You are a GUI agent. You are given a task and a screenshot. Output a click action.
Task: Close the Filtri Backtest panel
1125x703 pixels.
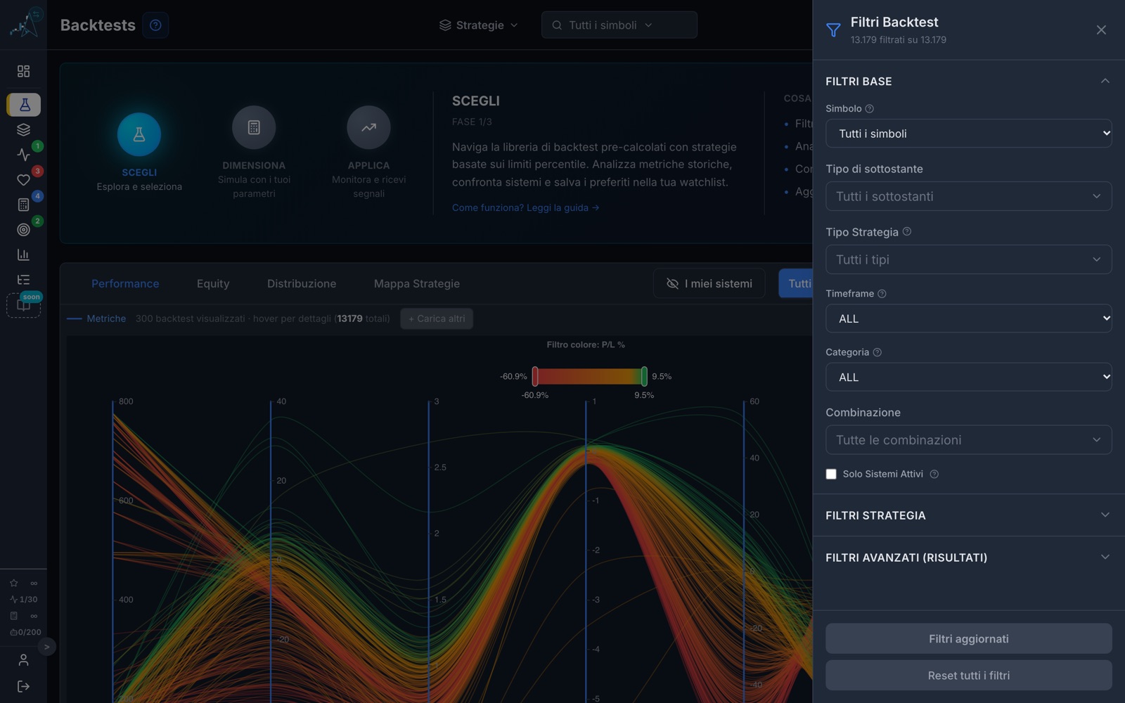(1101, 30)
